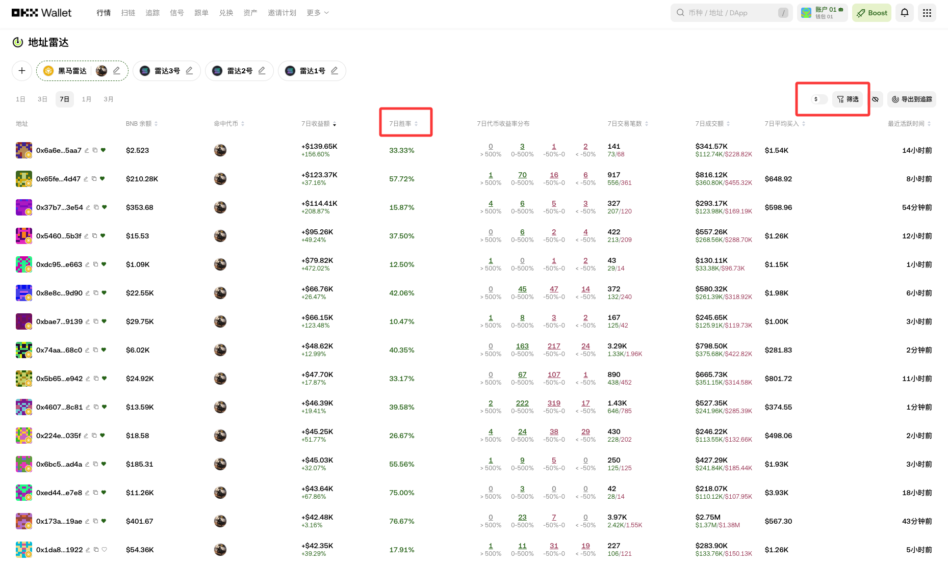Edit note for address 0xed44...e7e8
The image size is (948, 566).
pyautogui.click(x=87, y=493)
